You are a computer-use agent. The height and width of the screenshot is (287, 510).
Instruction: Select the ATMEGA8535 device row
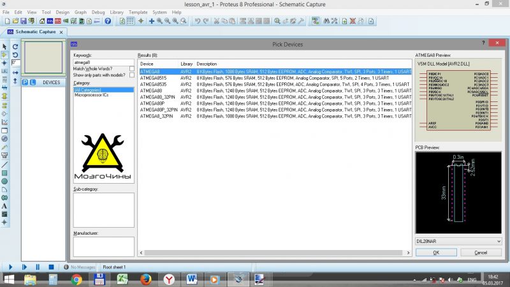(x=275, y=84)
